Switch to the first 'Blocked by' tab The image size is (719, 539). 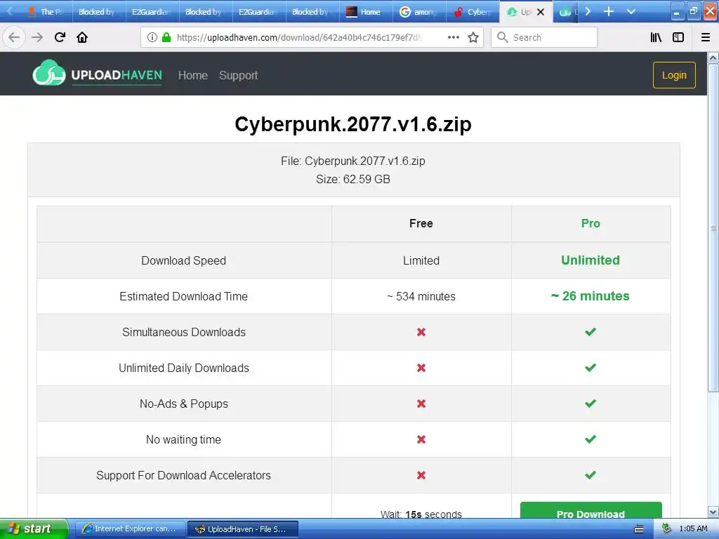[x=99, y=12]
